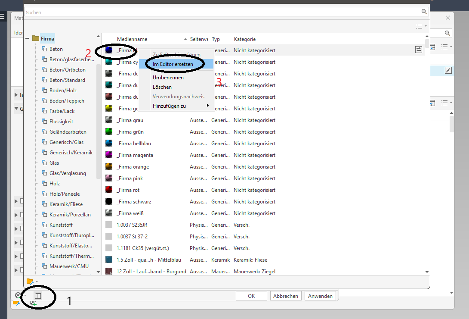Select the '_Firma pink' material row

(263, 178)
